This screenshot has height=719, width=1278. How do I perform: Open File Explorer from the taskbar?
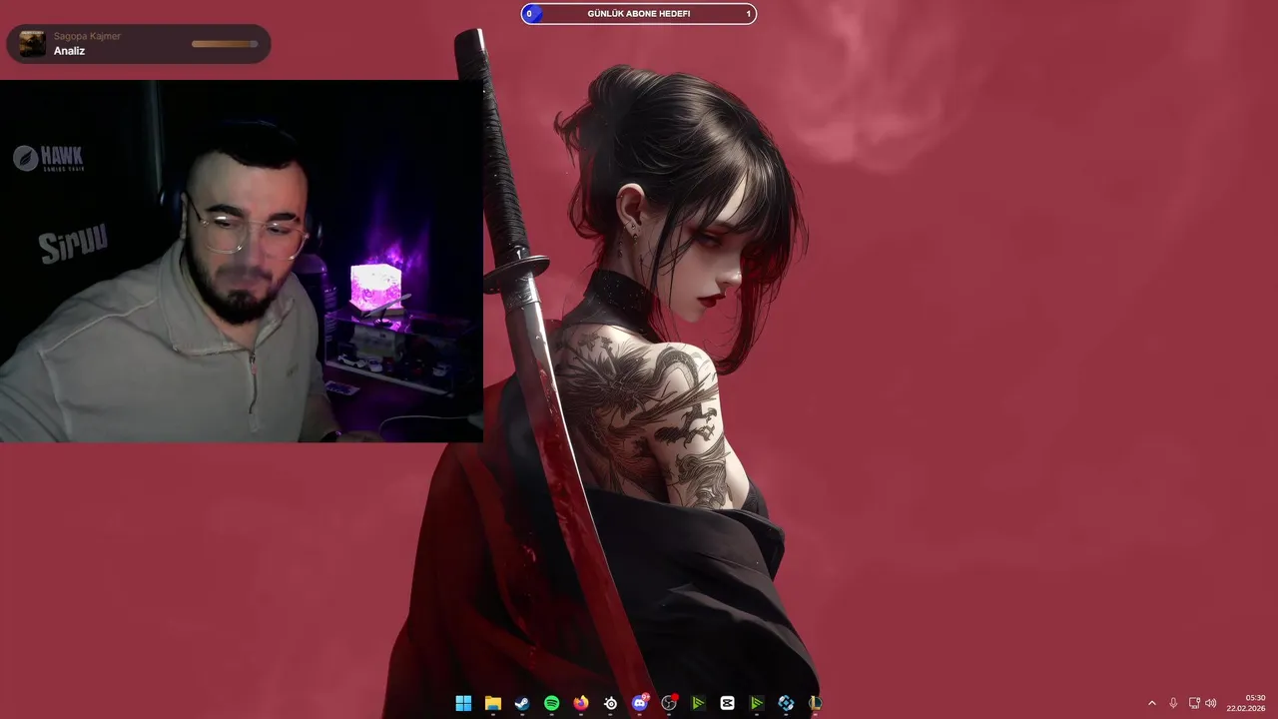click(x=492, y=703)
